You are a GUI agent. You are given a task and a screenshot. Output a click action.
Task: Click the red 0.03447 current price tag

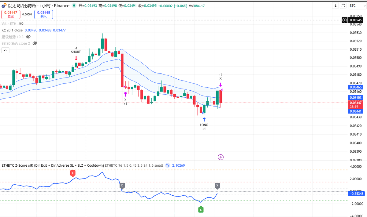coord(355,105)
